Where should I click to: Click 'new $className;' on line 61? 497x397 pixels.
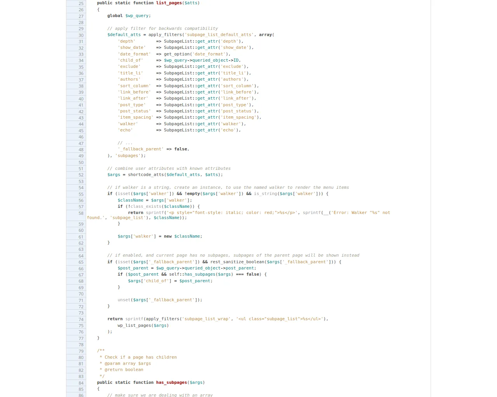[183, 236]
